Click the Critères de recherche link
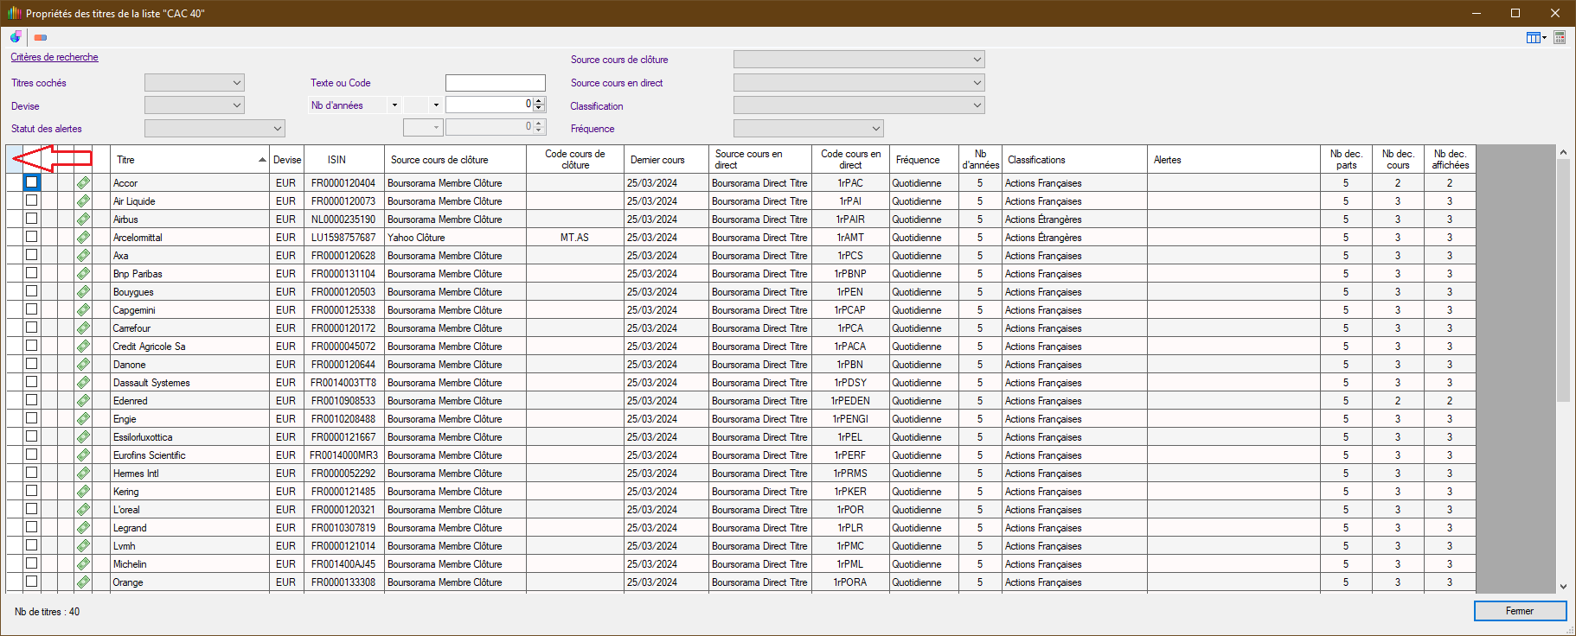Image resolution: width=1576 pixels, height=636 pixels. click(x=54, y=57)
